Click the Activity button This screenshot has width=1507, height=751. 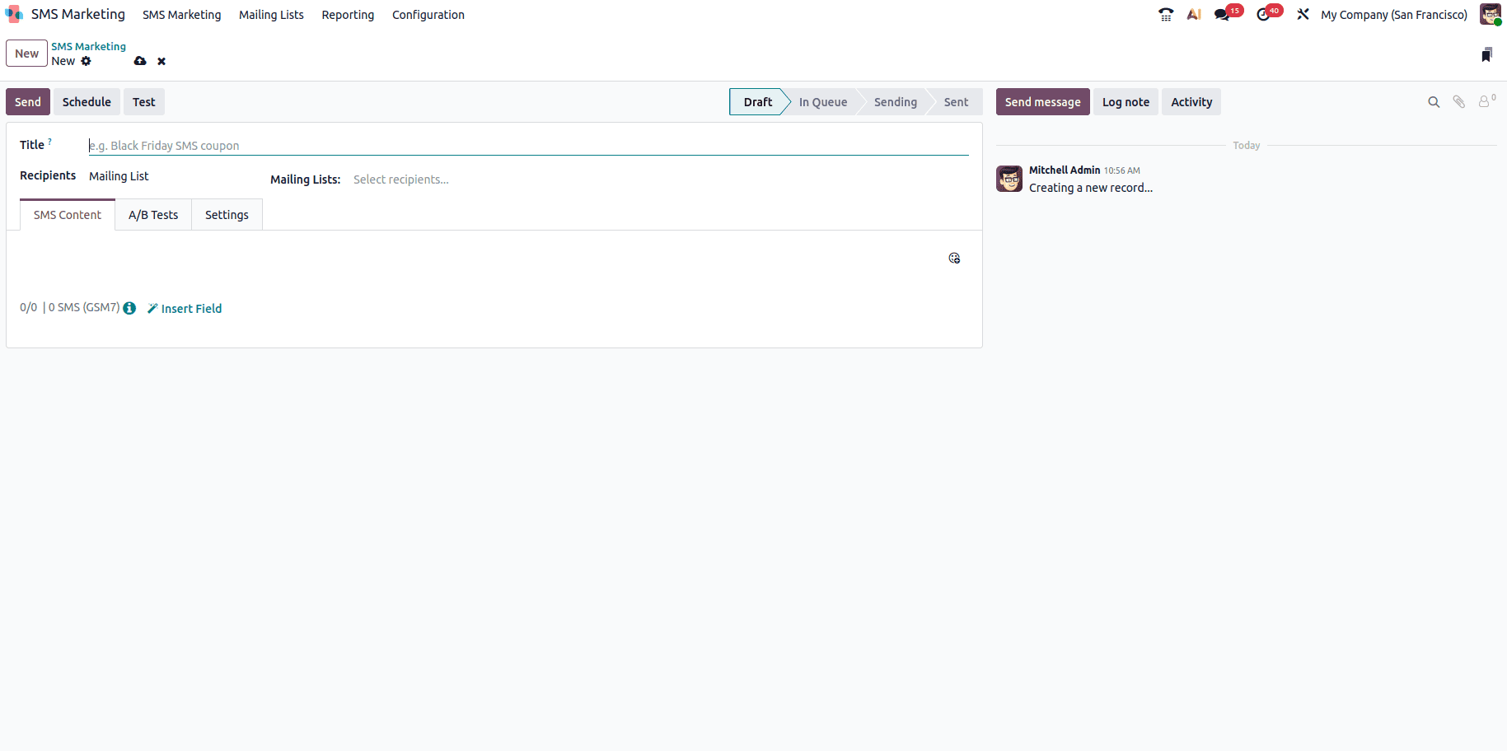pyautogui.click(x=1191, y=102)
